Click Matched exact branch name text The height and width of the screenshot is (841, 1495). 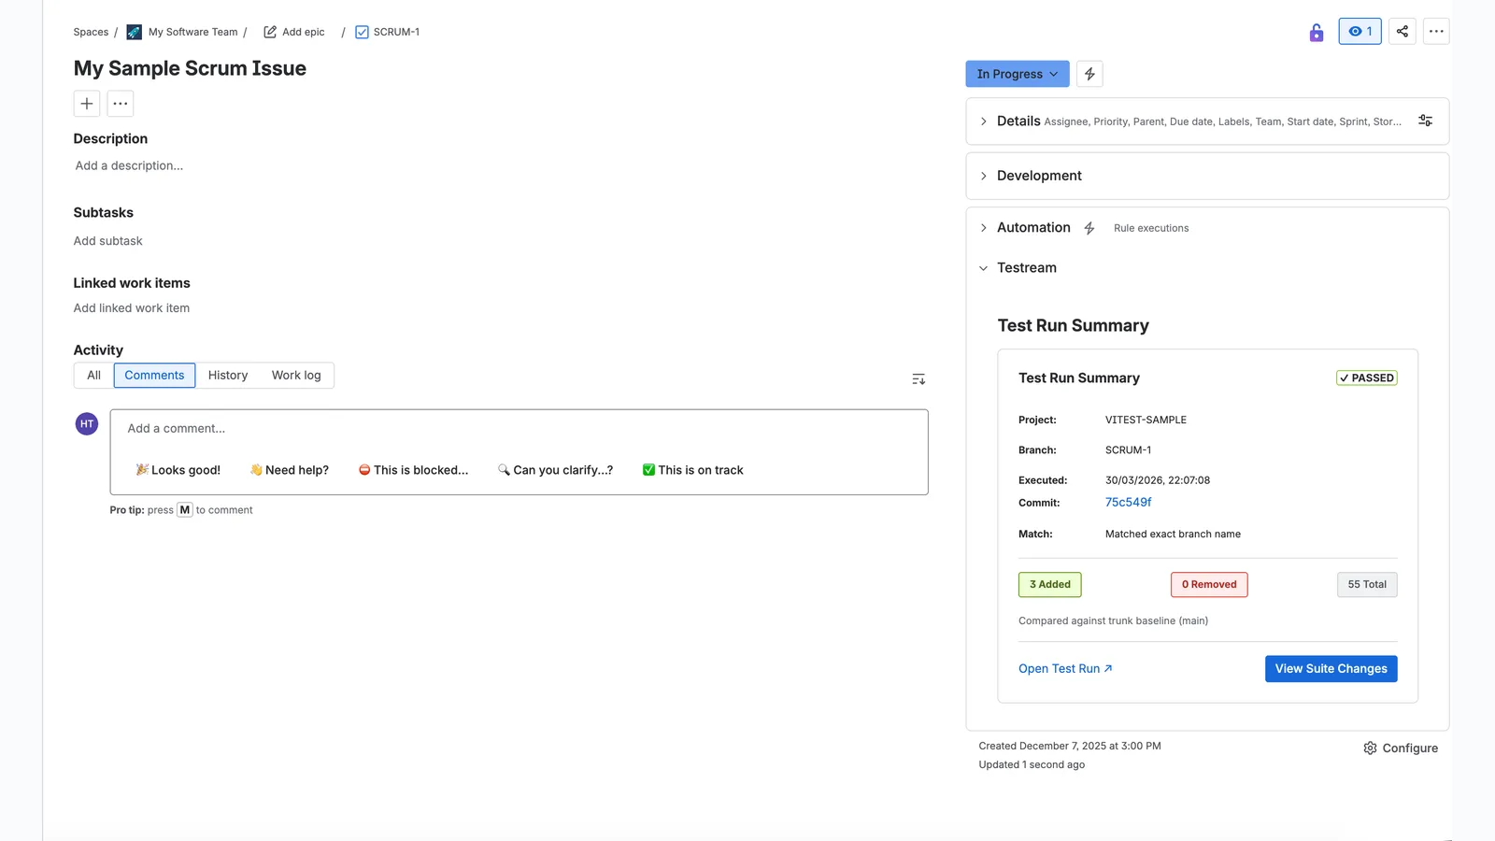(x=1173, y=535)
